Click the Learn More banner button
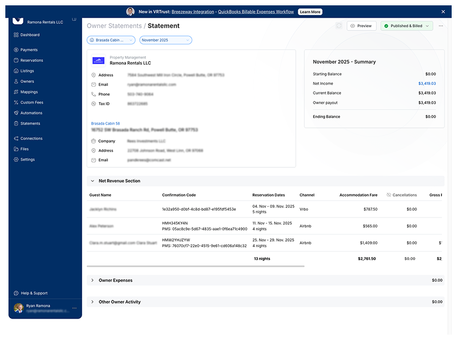This screenshot has width=457, height=340. [310, 12]
